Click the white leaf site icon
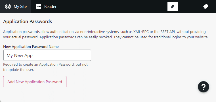The image size is (216, 102). pos(173,6)
